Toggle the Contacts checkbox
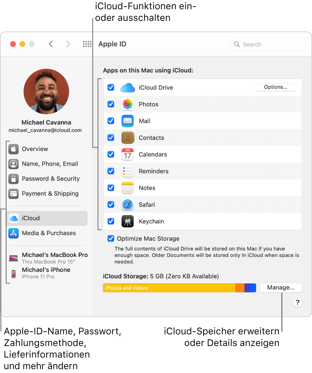 coord(111,138)
